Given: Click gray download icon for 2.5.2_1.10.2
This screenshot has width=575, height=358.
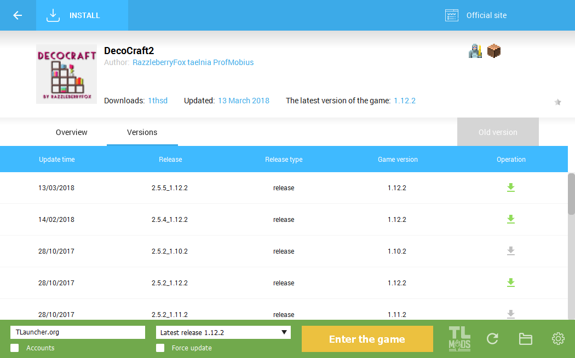Looking at the screenshot, I should pyautogui.click(x=510, y=251).
